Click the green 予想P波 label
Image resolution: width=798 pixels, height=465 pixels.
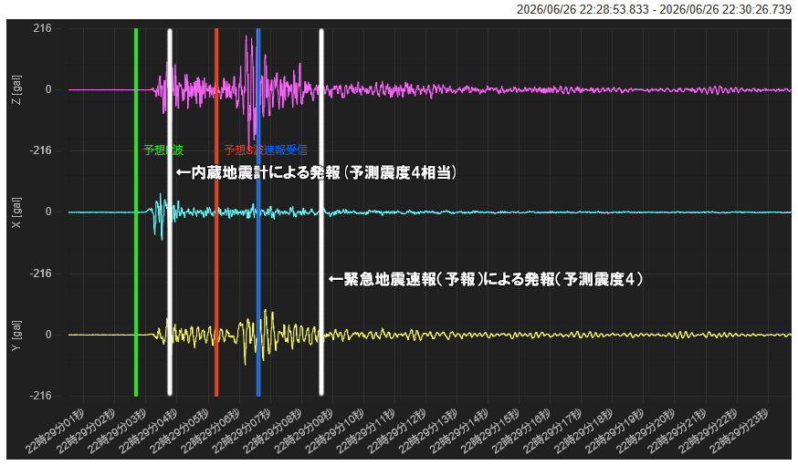click(163, 150)
